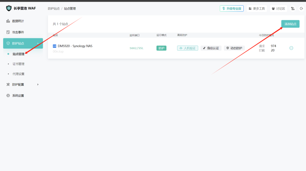This screenshot has height=171, width=306.
Task: Click the 添加站点 add site button
Action: (290, 24)
